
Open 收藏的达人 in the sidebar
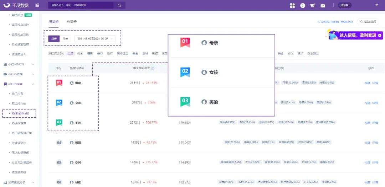19,54
